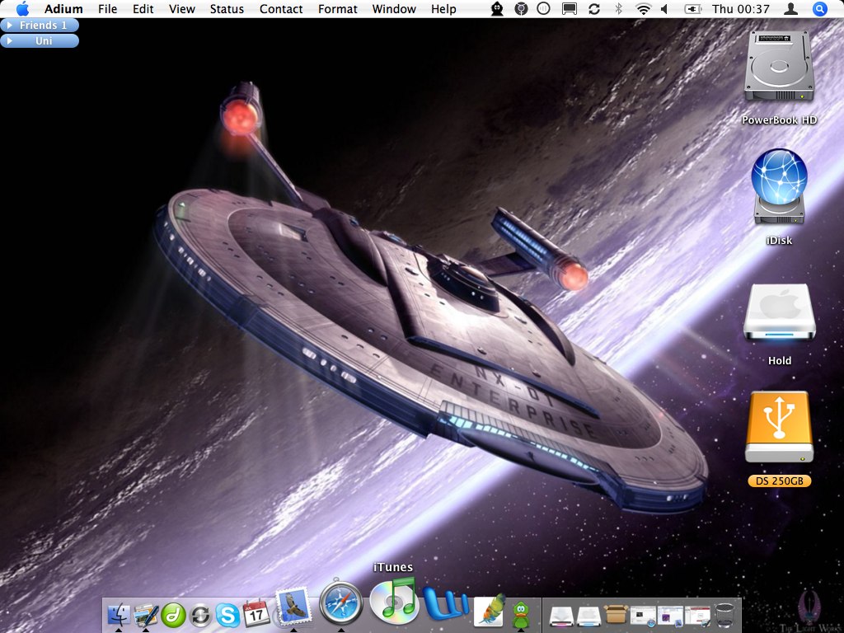Open the cardboard box Dock item
This screenshot has width=844, height=633.
[615, 614]
